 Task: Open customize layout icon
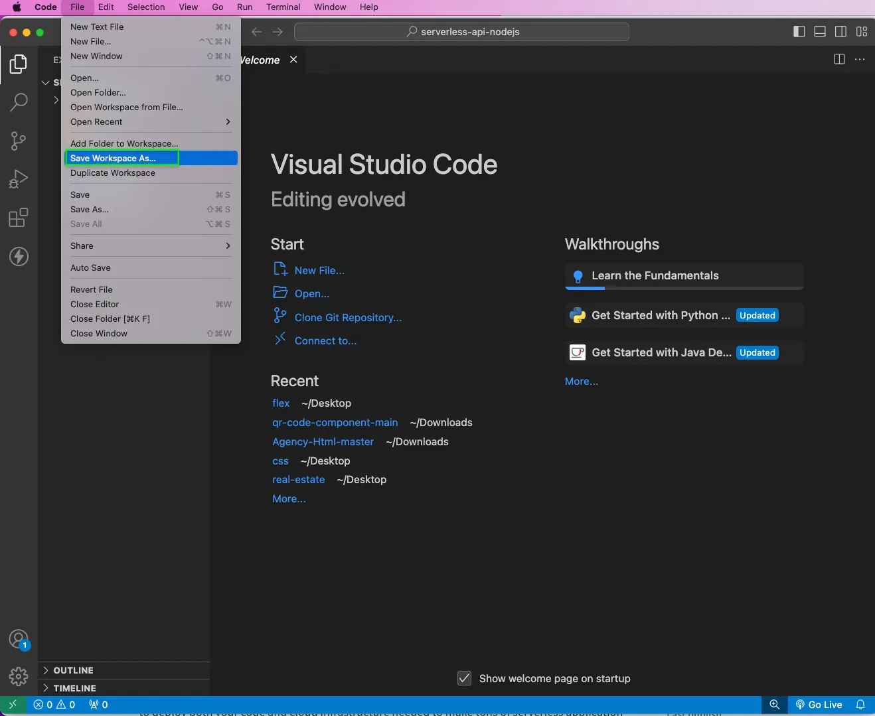(x=862, y=32)
